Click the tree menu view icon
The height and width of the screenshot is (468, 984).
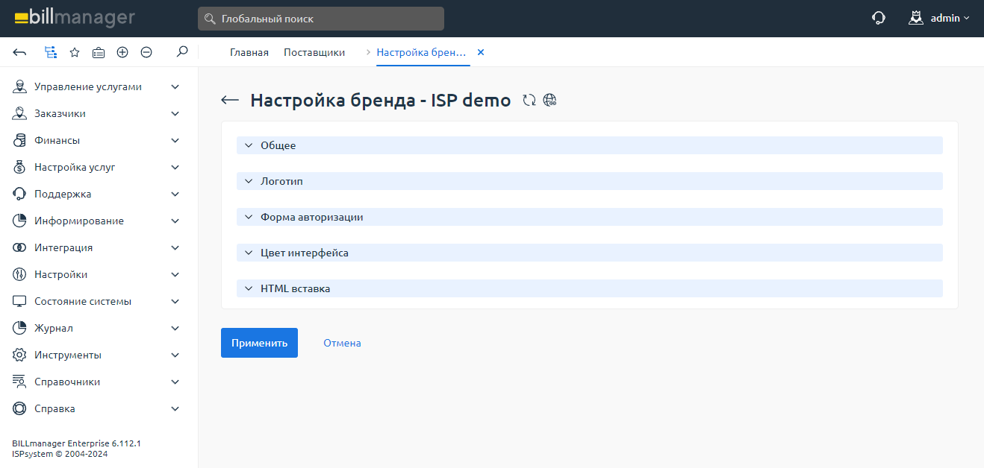[51, 52]
